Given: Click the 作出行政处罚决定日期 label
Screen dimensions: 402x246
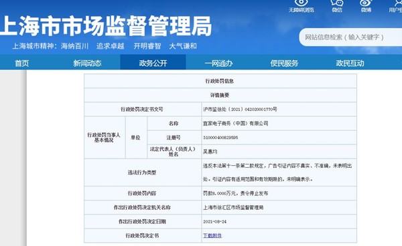Looking at the screenshot, I should coord(142,221).
